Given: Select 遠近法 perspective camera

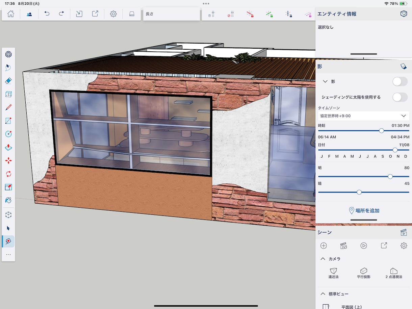Looking at the screenshot, I should (x=333, y=273).
